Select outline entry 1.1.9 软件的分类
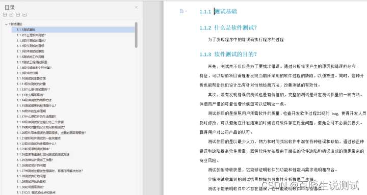The image size is (367, 195). 28,73
